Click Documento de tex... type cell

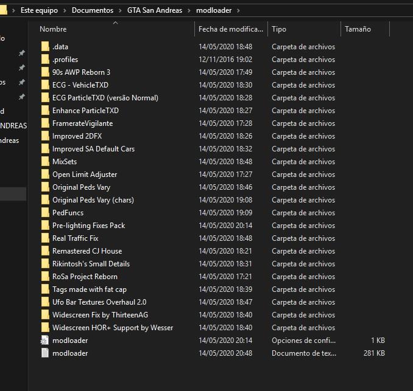click(304, 353)
